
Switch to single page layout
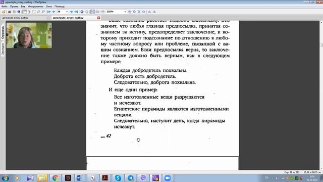[92, 12]
